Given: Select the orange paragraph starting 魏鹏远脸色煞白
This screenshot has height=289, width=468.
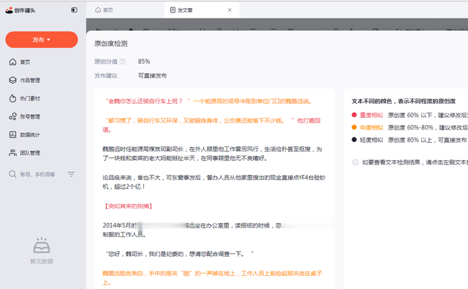Looking at the screenshot, I should coord(213,277).
